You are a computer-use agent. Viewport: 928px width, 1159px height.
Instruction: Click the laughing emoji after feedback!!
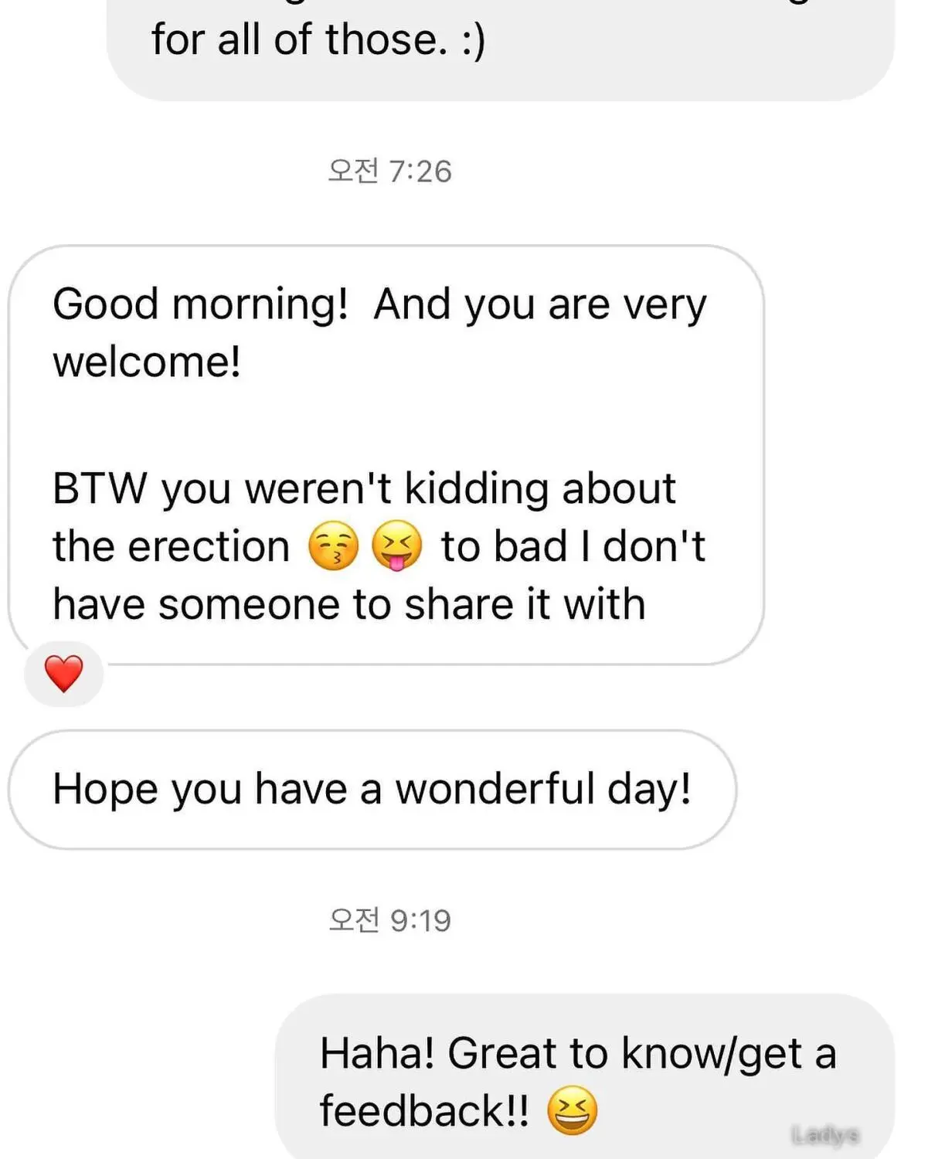click(572, 1110)
